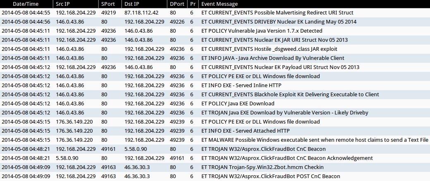Select the EXE - Served Attached HTTP event
430x181 pixels.
(x=245, y=131)
